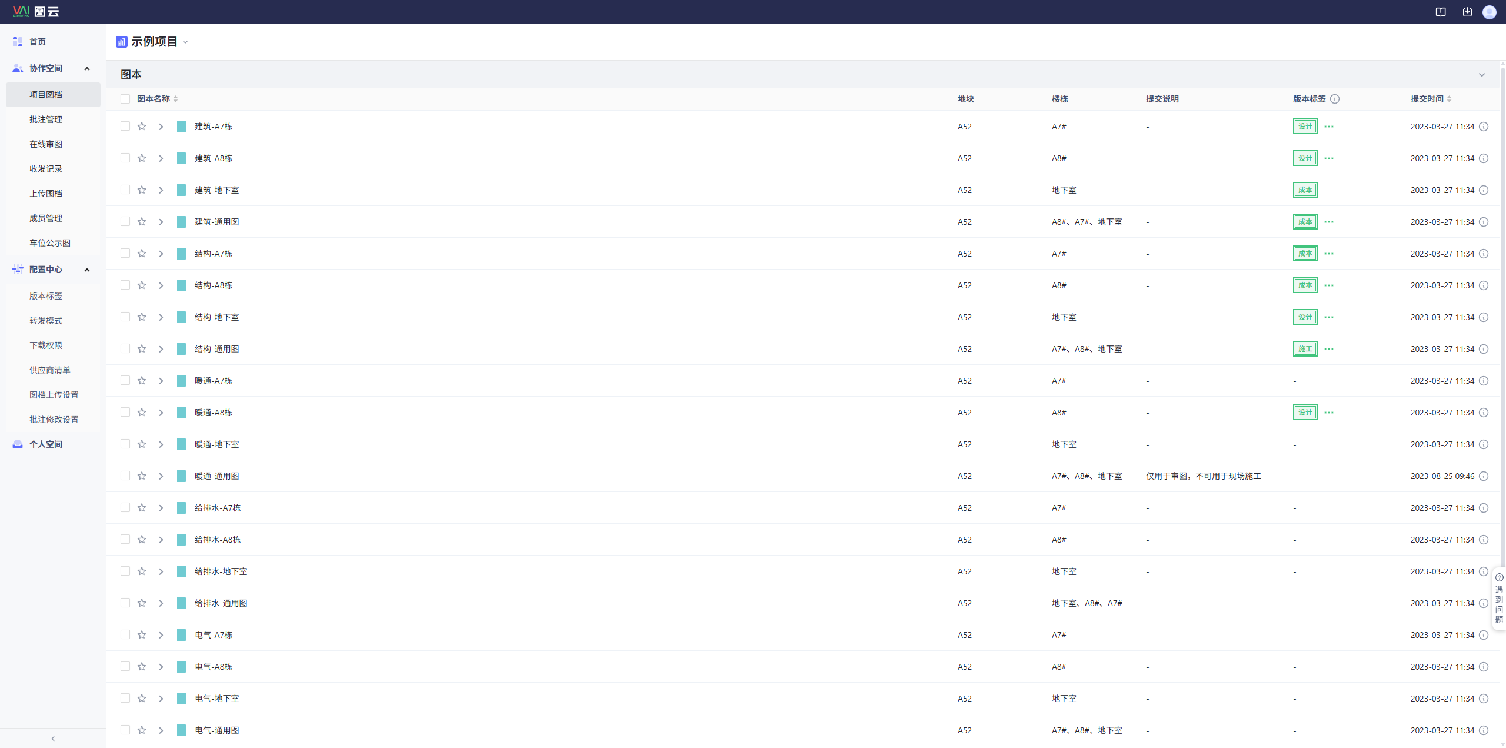
Task: Click the 遇到问题 help widget
Action: point(1499,598)
